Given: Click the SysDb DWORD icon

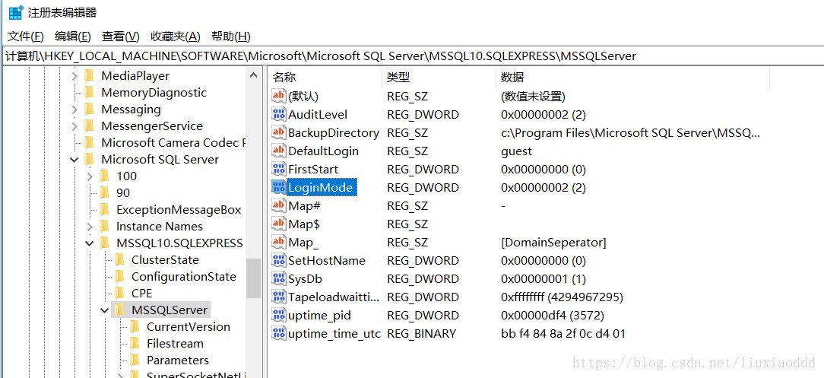Looking at the screenshot, I should tap(278, 278).
